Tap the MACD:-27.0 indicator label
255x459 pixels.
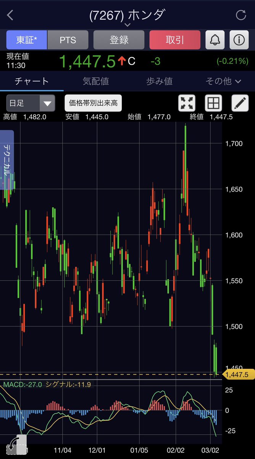click(23, 384)
